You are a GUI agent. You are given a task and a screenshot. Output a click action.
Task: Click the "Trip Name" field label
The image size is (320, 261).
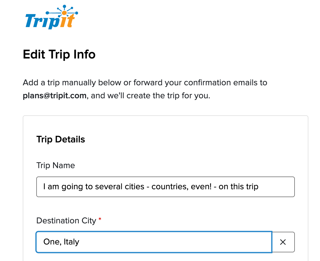[55, 165]
